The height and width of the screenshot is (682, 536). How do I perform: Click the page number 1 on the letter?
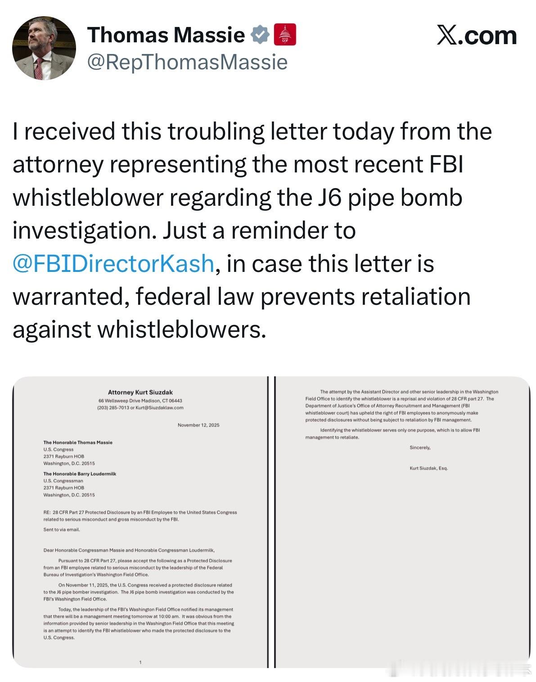(x=140, y=662)
